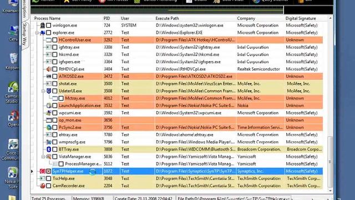
Task: Open Camtasia Studio desktop shortcut
Action: pyautogui.click(x=12, y=93)
